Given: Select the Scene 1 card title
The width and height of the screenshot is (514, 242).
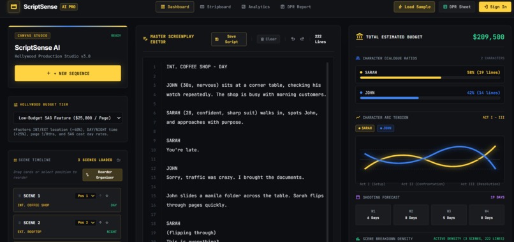Looking at the screenshot, I should pos(32,196).
